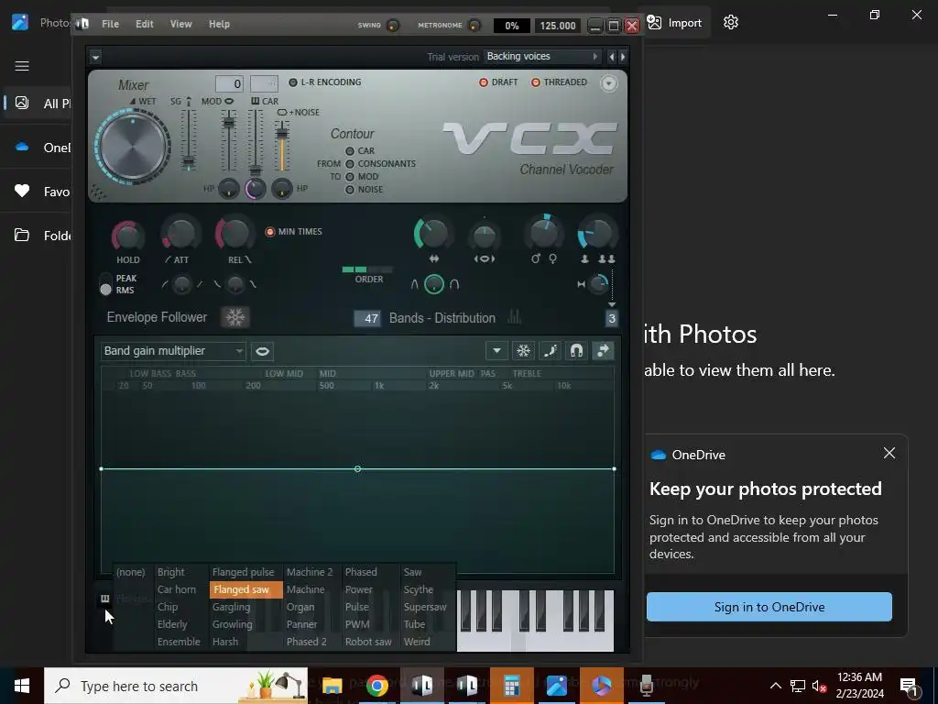
Task: Click the HOLD knob
Action: click(128, 236)
